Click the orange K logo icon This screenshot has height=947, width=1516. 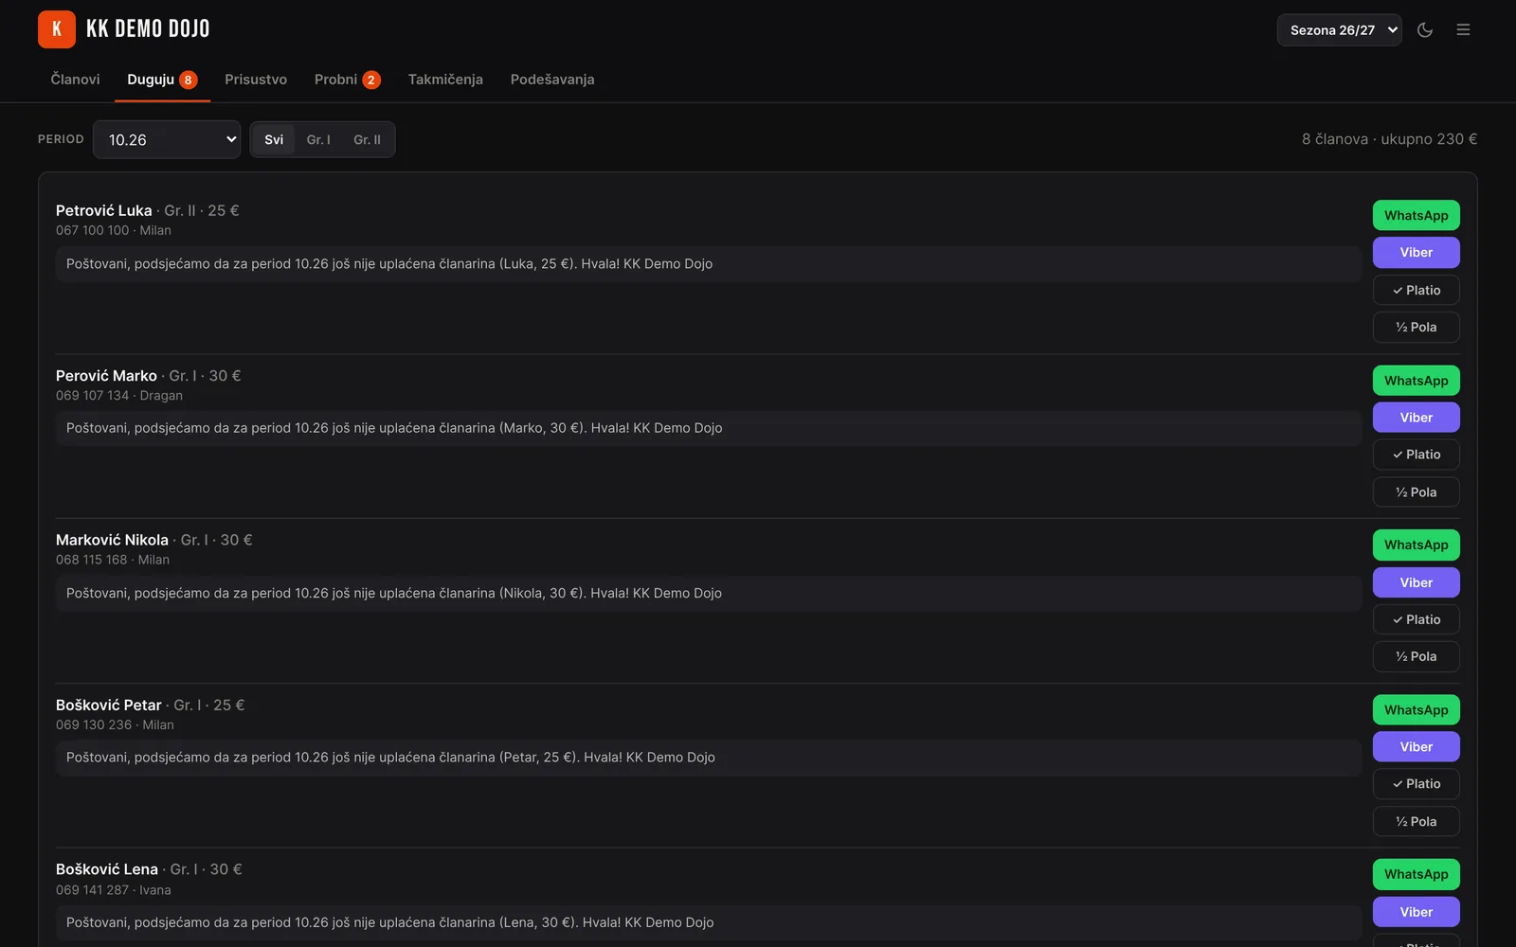tap(57, 29)
